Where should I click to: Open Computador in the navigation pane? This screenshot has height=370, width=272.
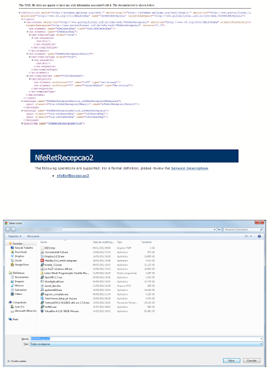(x=17, y=302)
